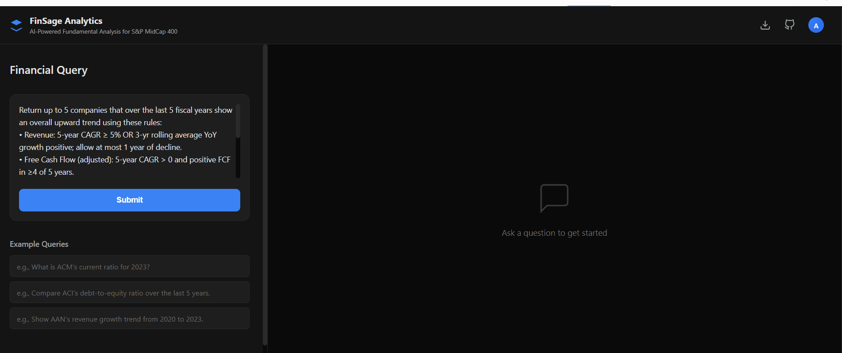Click the FinSage layered logo icon
This screenshot has height=353, width=842.
[x=16, y=26]
